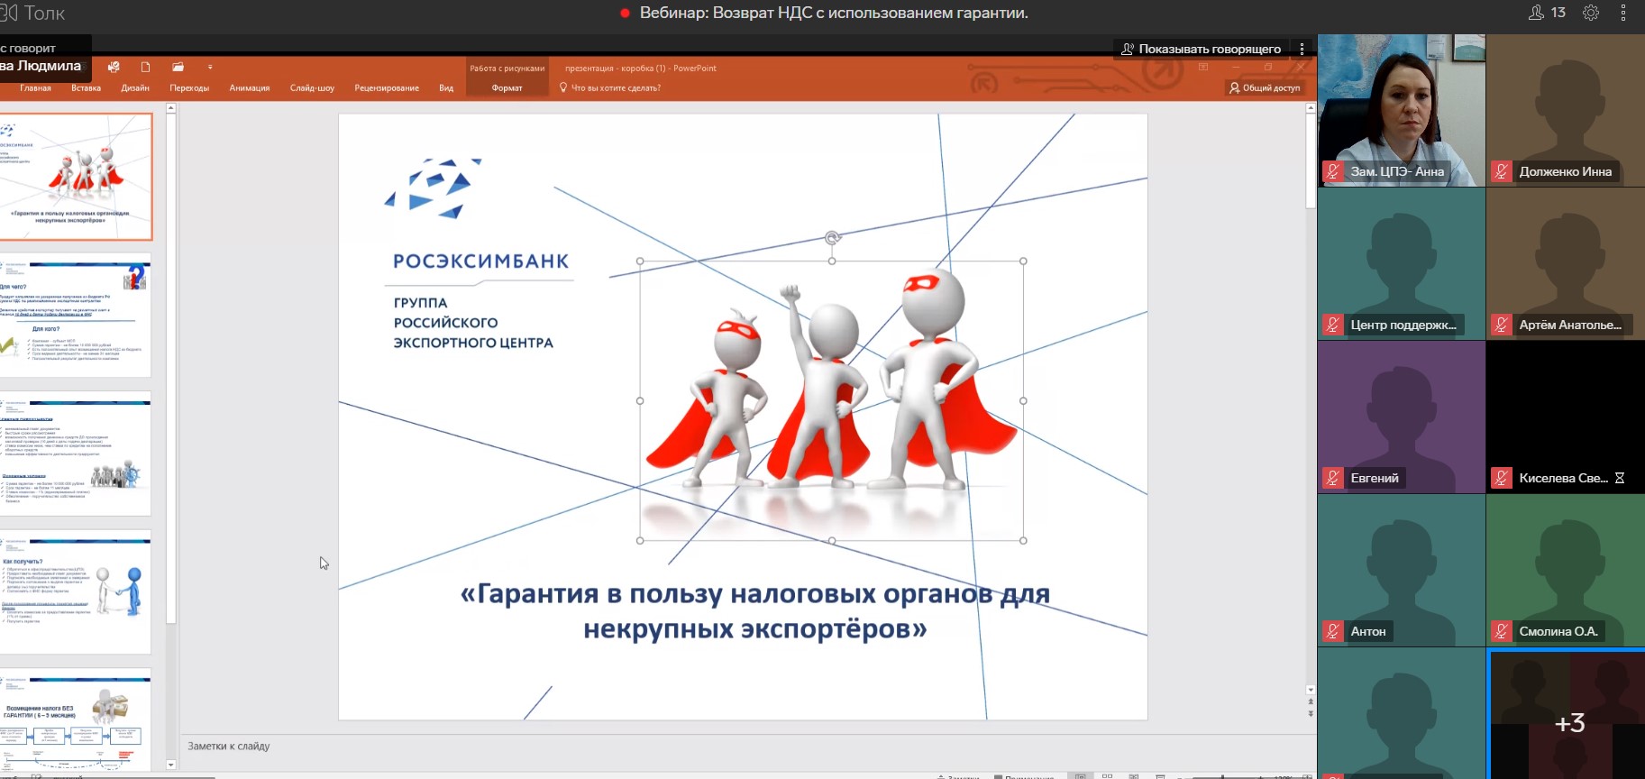This screenshot has height=779, width=1645.
Task: Click the thumbnail panel scroll-up arrow
Action: pos(171,108)
